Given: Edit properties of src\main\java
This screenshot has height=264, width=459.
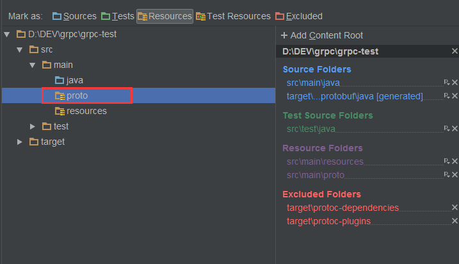Looking at the screenshot, I should tap(447, 82).
